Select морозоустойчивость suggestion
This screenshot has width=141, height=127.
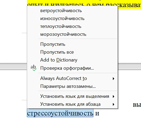coord(72,34)
